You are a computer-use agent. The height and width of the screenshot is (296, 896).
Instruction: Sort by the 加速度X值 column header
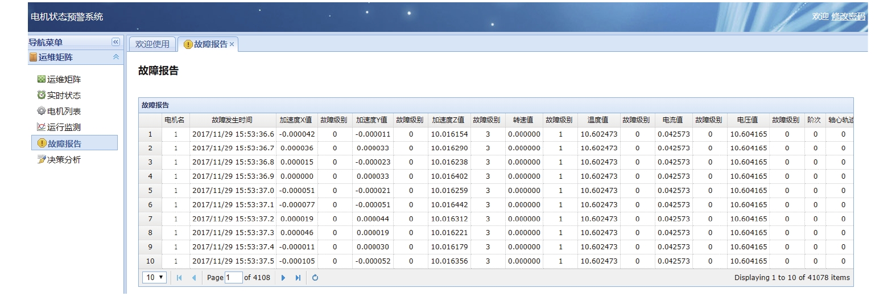click(296, 120)
